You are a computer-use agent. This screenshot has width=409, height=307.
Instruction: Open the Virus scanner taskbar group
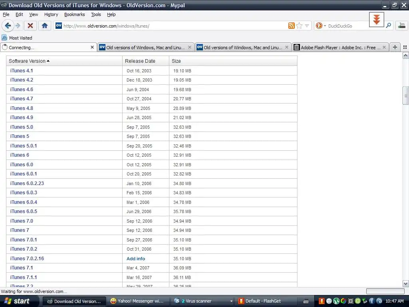pos(203,301)
